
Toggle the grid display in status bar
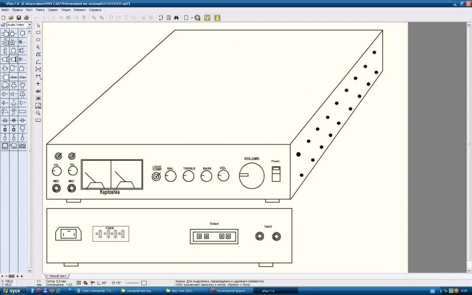tap(79, 283)
